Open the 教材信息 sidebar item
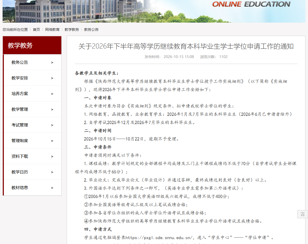 [33, 187]
